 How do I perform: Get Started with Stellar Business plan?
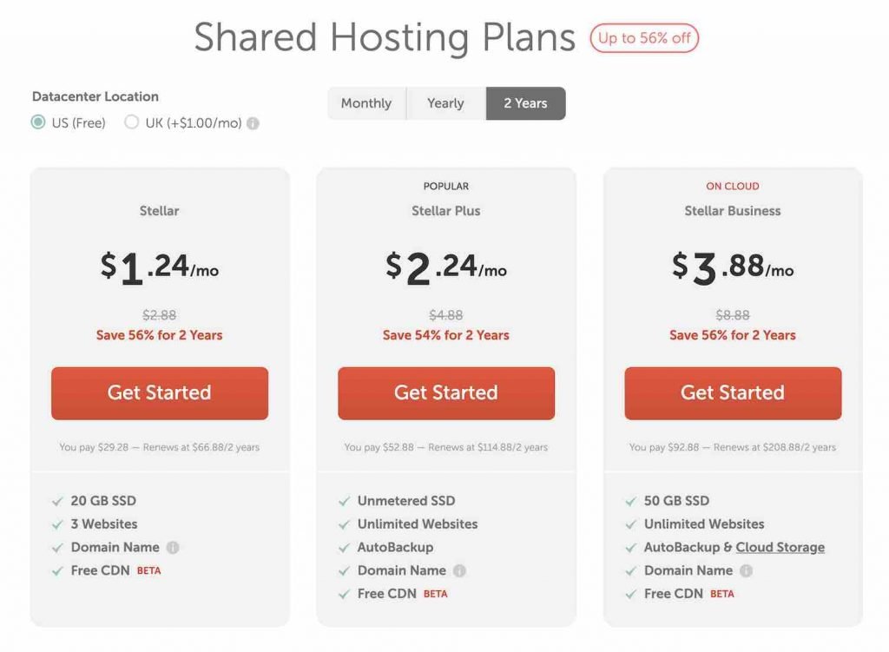[733, 393]
